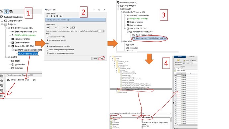The height and width of the screenshot is (129, 229).
Task: Collapse the Subject01 tree node
Action: point(2,24)
